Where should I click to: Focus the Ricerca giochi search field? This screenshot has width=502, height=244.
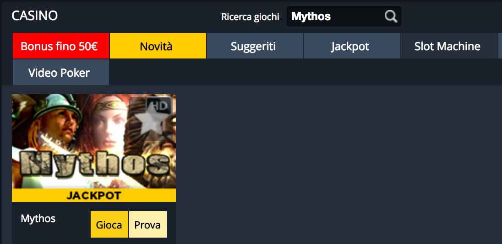[x=344, y=16]
